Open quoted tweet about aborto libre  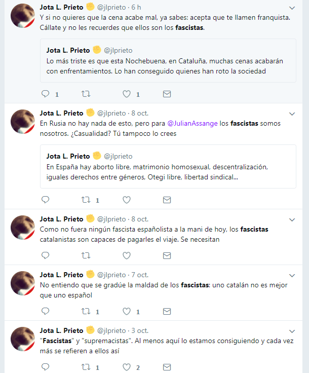click(168, 166)
